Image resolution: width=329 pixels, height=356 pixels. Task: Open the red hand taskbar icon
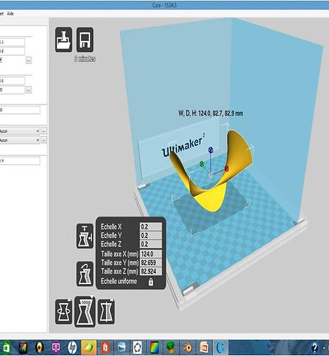105,348
